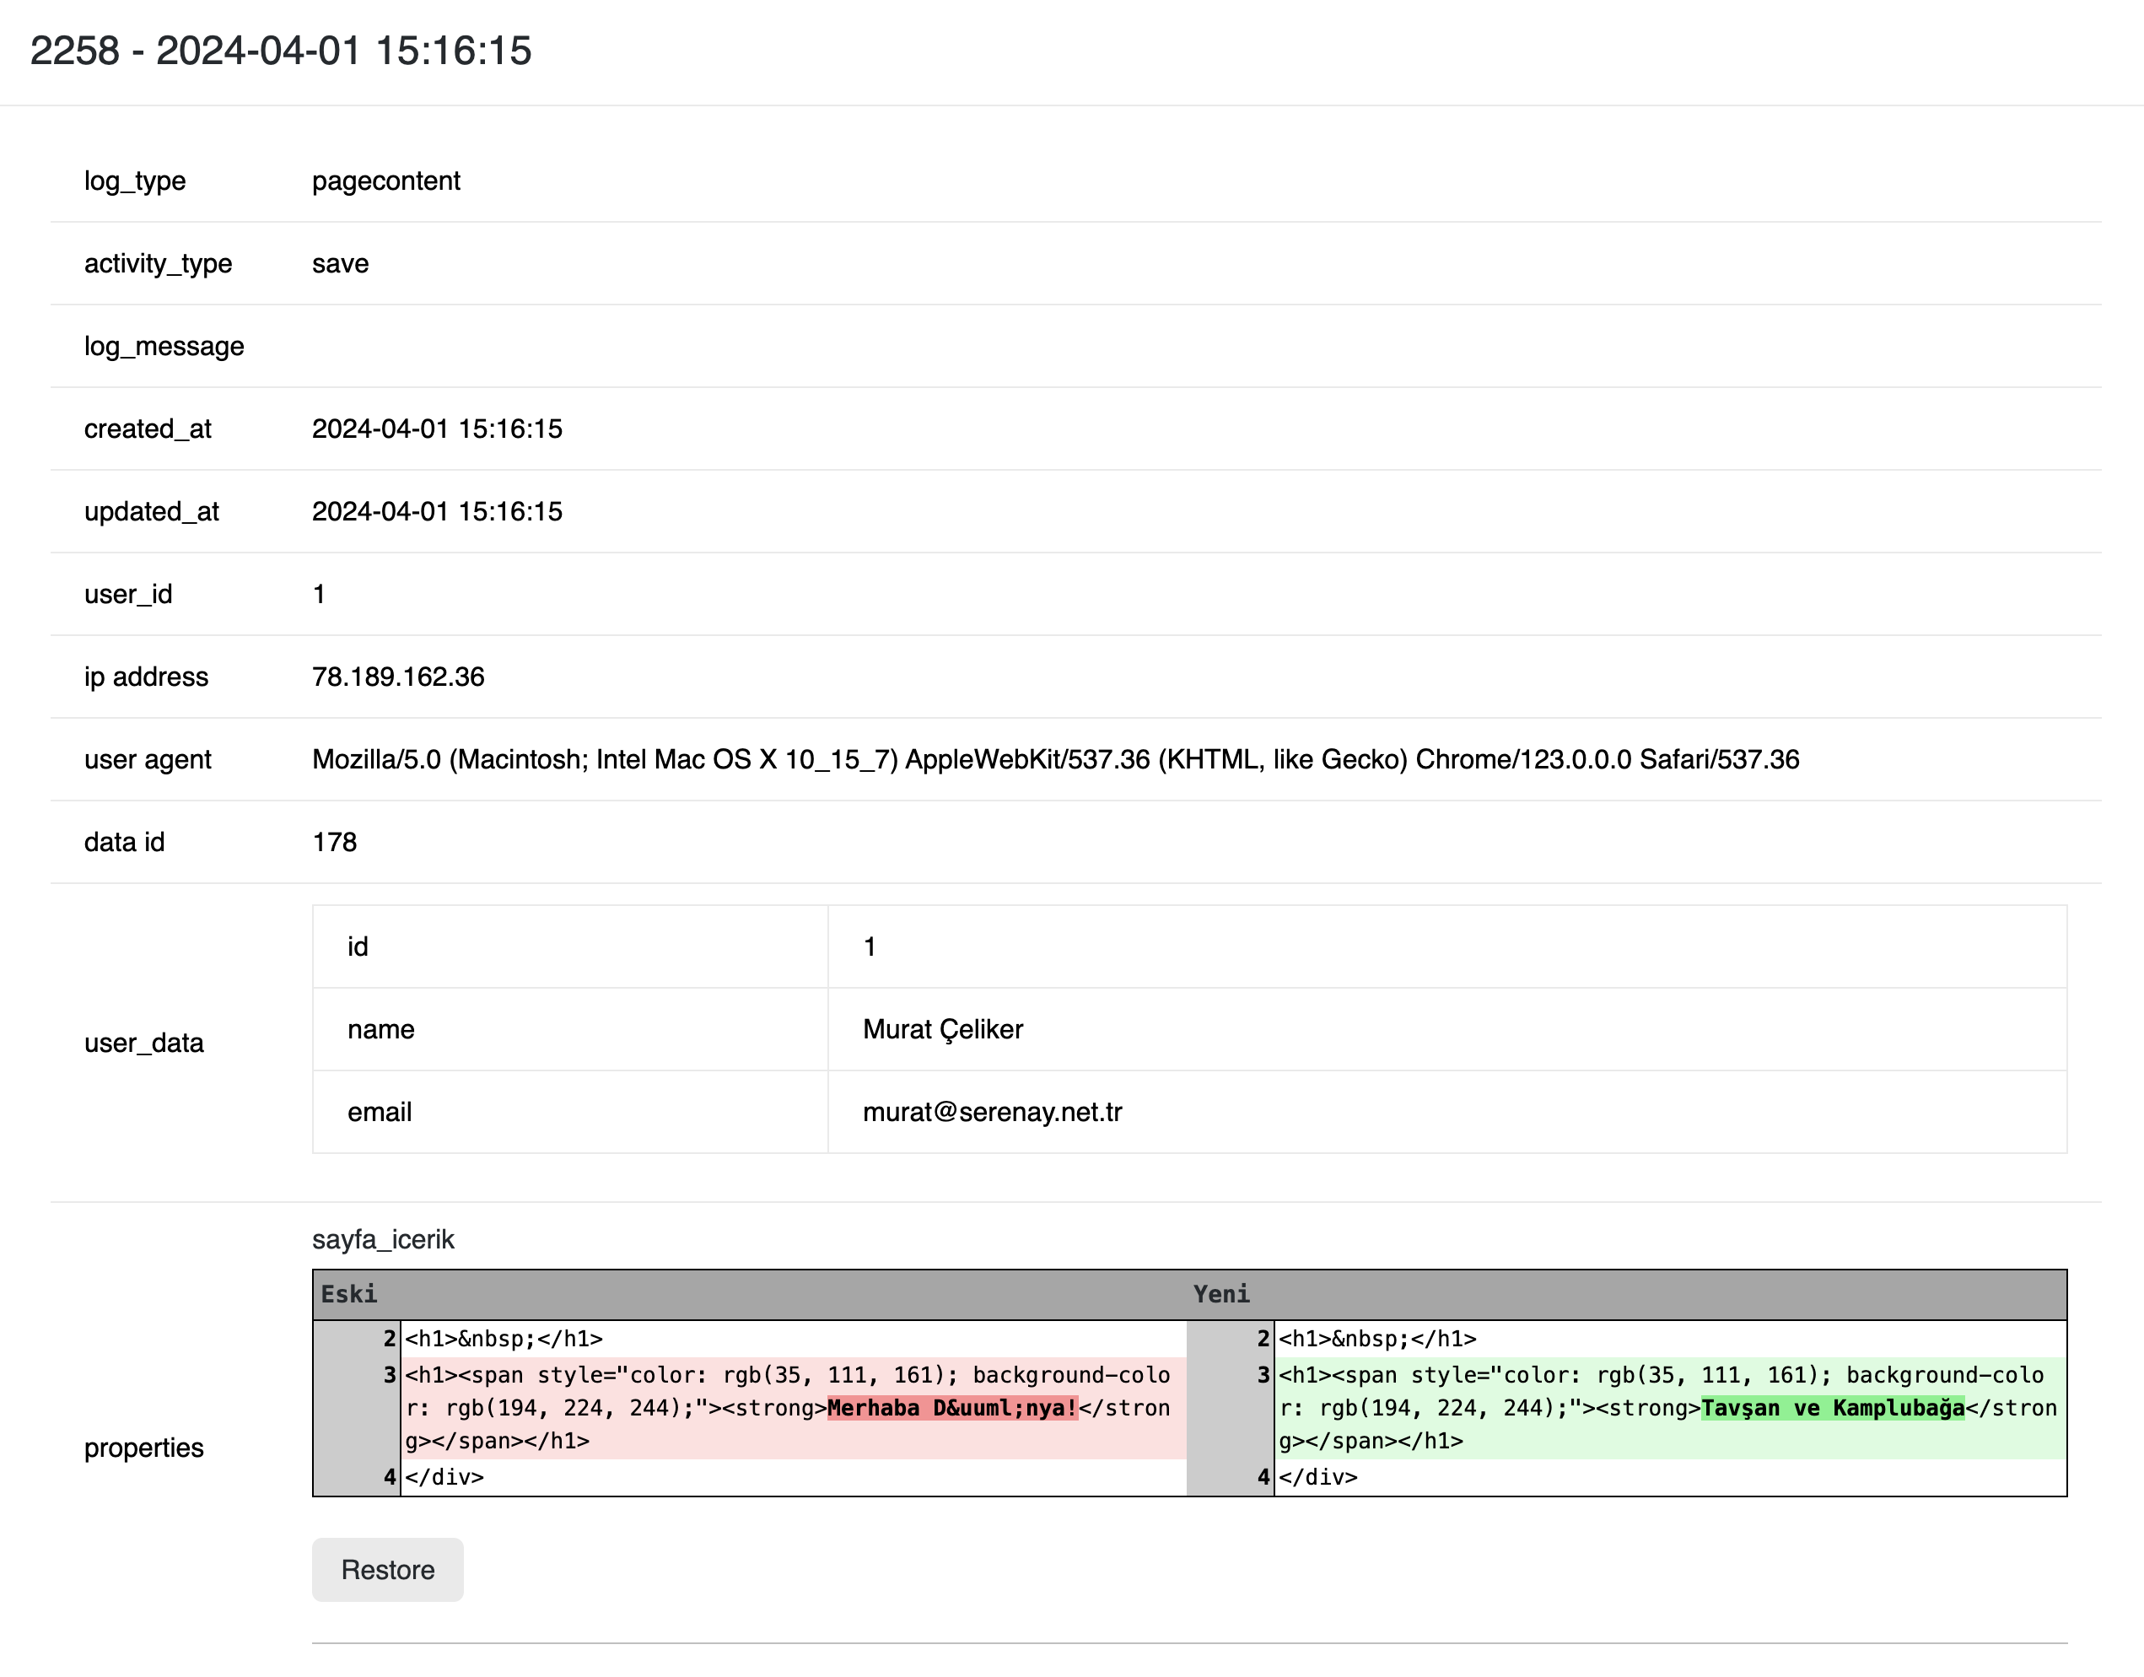Click the activity_type value save
Viewport: 2144px width, 1677px height.
tap(340, 263)
